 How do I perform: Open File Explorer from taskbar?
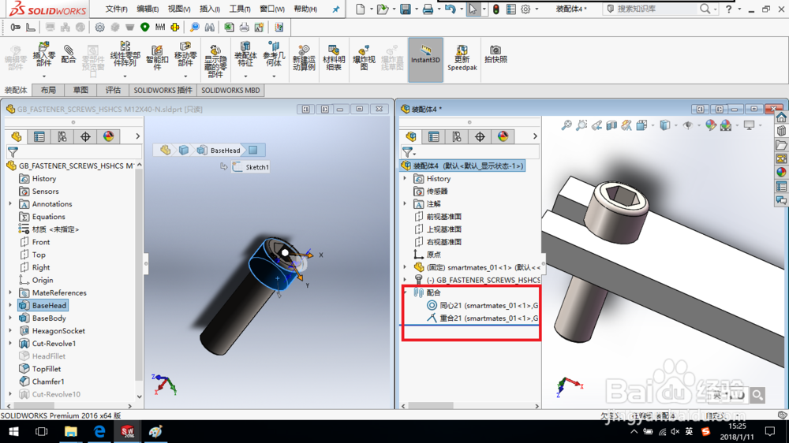pos(70,431)
